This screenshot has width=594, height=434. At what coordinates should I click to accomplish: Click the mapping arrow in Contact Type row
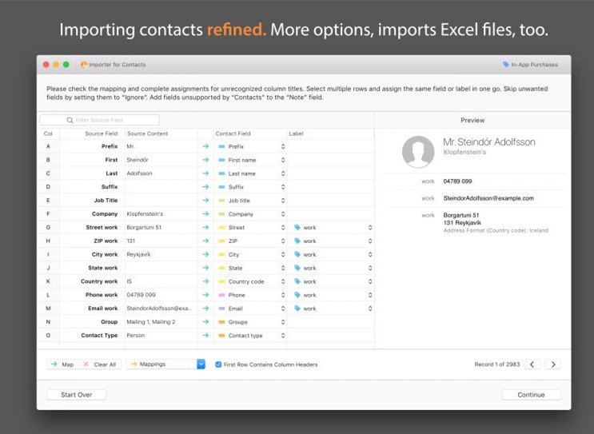(x=205, y=335)
